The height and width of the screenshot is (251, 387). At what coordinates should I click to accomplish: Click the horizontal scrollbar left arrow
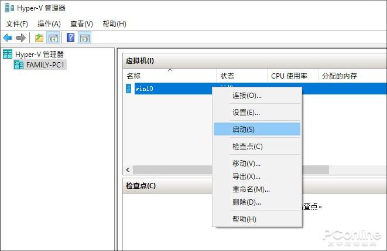127,169
